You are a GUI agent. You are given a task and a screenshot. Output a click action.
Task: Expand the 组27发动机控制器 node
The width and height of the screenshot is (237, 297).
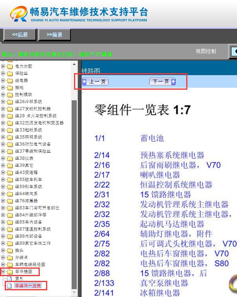(x=3, y=109)
